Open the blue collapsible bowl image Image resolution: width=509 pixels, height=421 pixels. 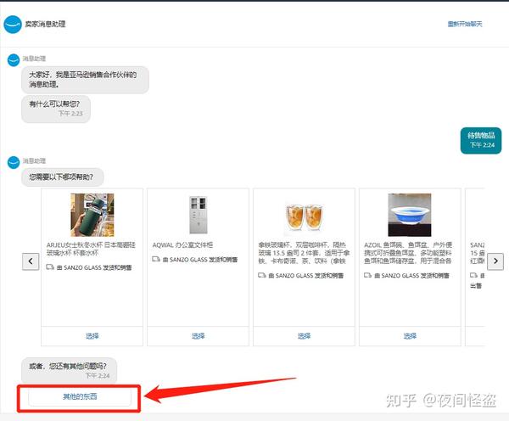[x=410, y=215]
